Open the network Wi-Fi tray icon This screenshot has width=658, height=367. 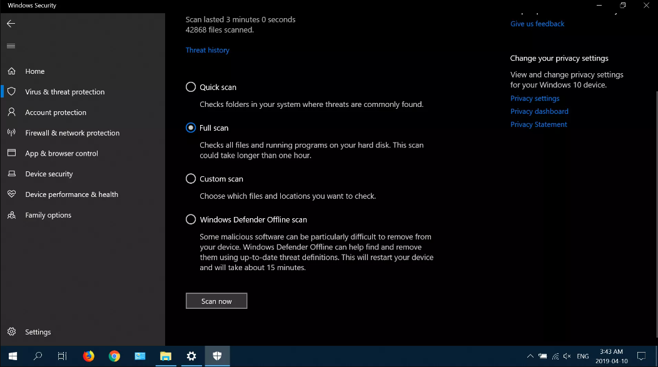555,356
